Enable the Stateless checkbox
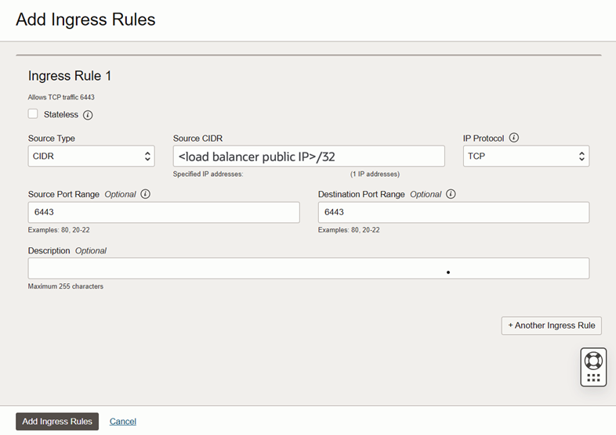 pos(33,114)
